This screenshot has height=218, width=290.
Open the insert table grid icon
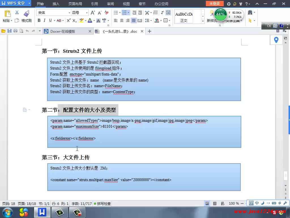pos(155,12)
